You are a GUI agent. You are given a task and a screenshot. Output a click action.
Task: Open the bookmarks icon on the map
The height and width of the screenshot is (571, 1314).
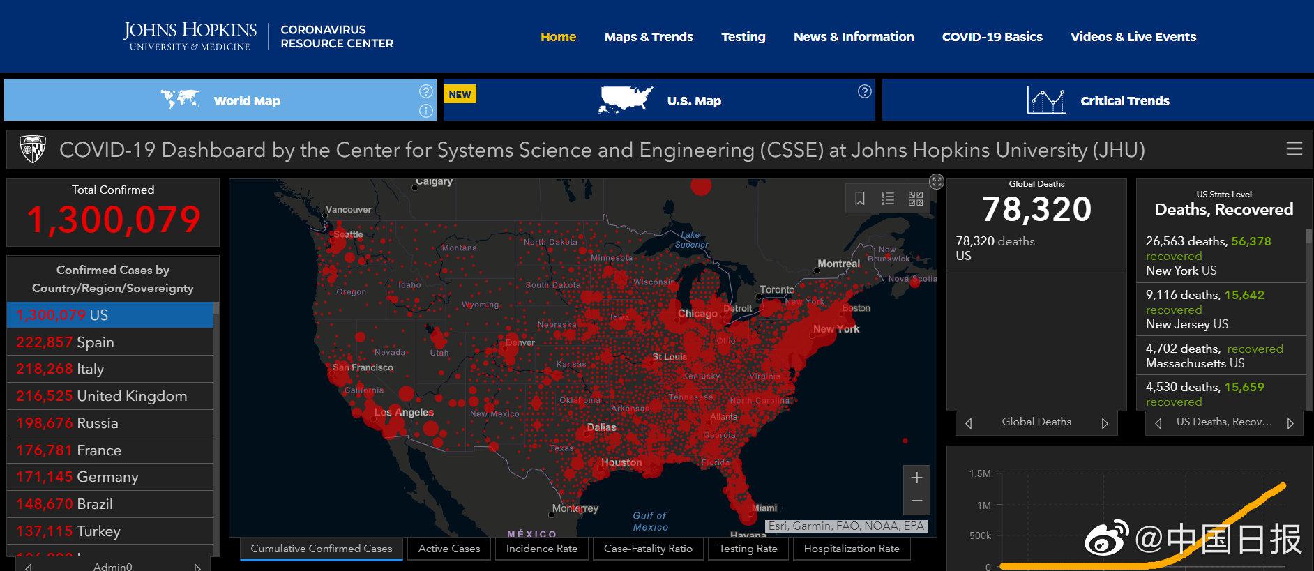pyautogui.click(x=860, y=199)
